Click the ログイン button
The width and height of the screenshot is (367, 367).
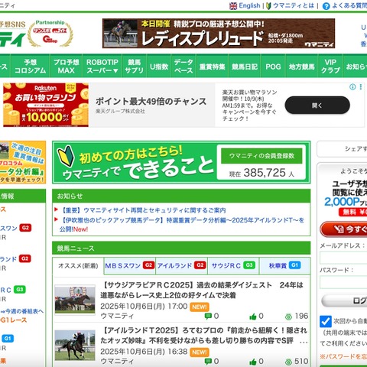344,300
